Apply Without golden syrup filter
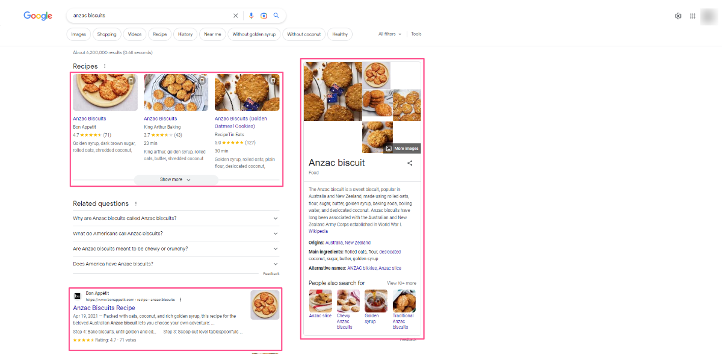 pos(254,34)
